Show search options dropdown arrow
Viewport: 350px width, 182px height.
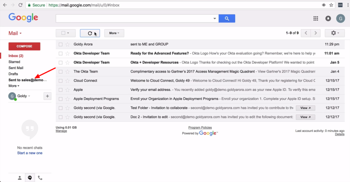click(215, 19)
